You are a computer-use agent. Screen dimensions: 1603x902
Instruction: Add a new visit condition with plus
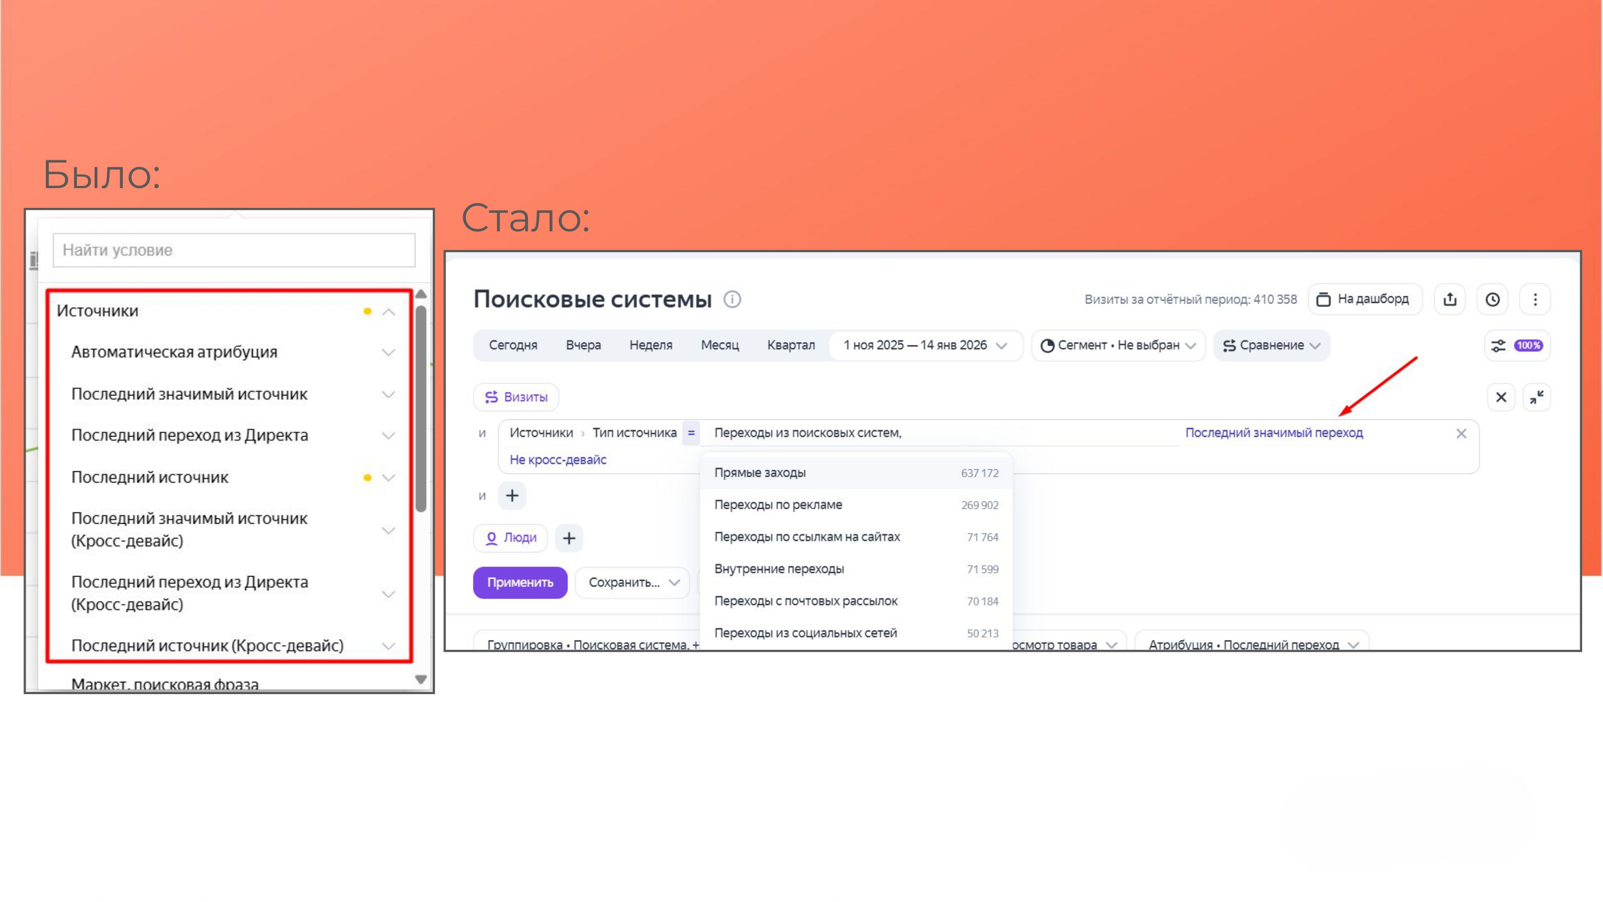512,495
